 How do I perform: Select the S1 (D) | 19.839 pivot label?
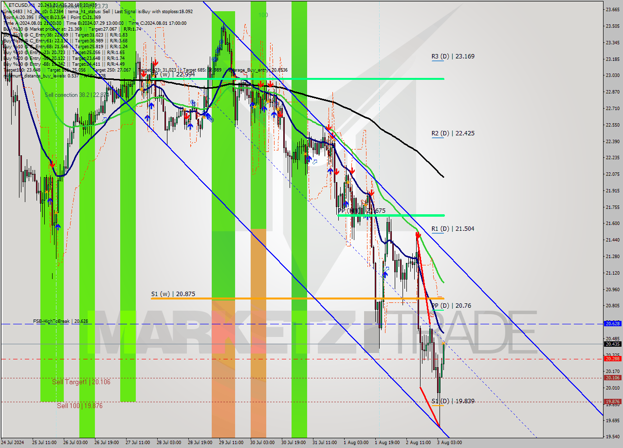[453, 401]
